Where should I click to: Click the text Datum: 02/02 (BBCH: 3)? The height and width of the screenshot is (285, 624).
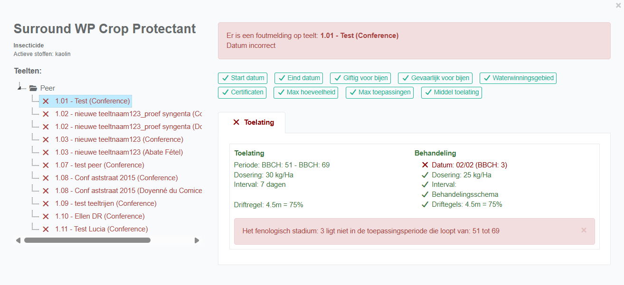(469, 165)
